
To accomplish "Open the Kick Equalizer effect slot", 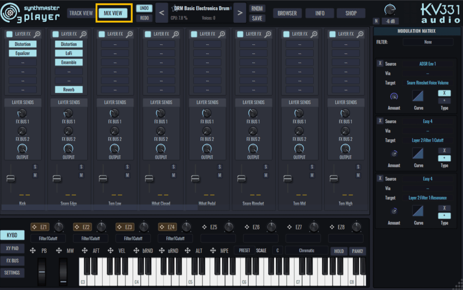I will 23,53.
